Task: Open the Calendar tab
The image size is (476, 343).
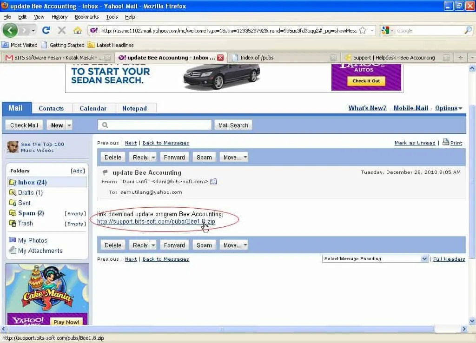Action: click(93, 108)
